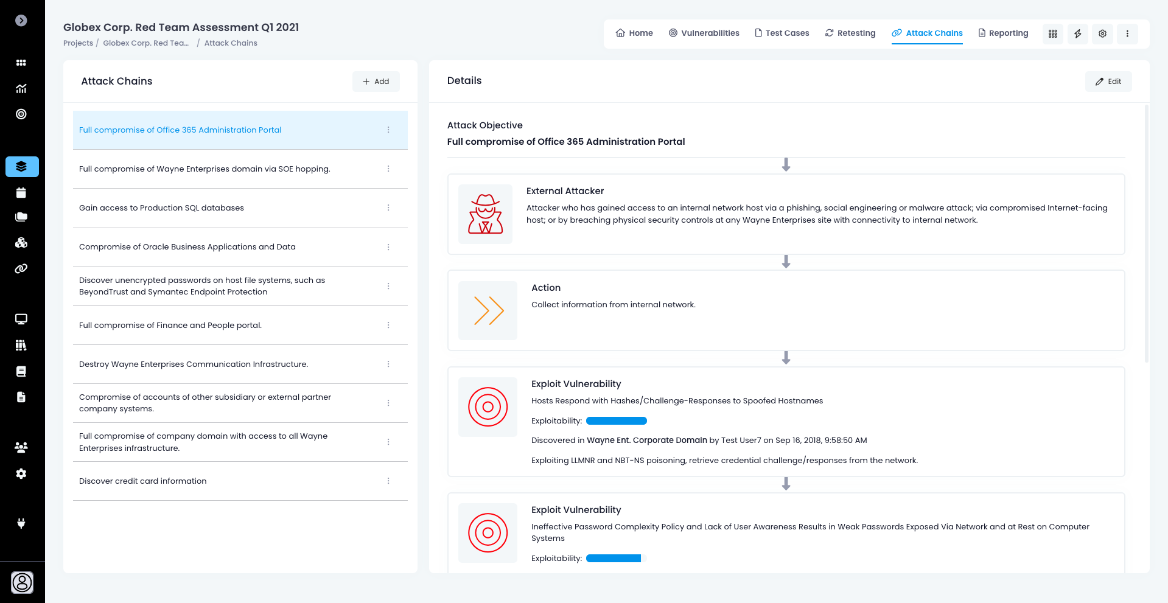Click the Add attack chain button
Viewport: 1168px width, 603px height.
[376, 82]
